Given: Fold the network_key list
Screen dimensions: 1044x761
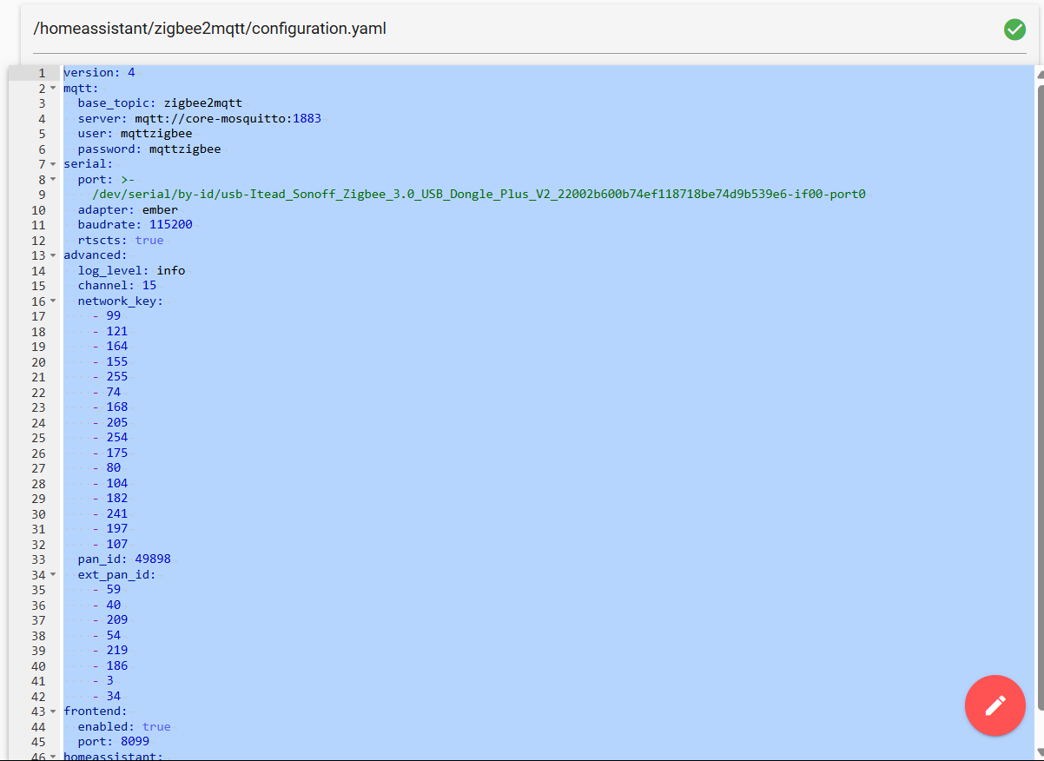Looking at the screenshot, I should click(x=53, y=301).
